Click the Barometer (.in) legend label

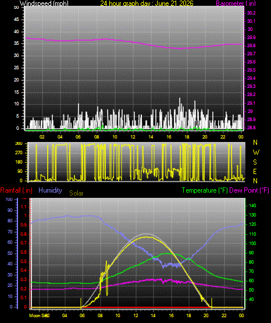[x=236, y=3]
